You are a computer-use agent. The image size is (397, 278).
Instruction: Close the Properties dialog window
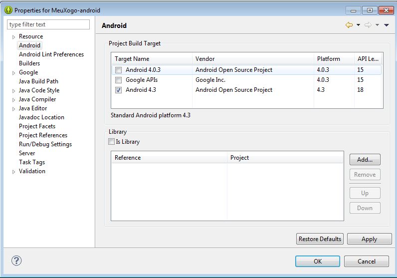pos(386,10)
